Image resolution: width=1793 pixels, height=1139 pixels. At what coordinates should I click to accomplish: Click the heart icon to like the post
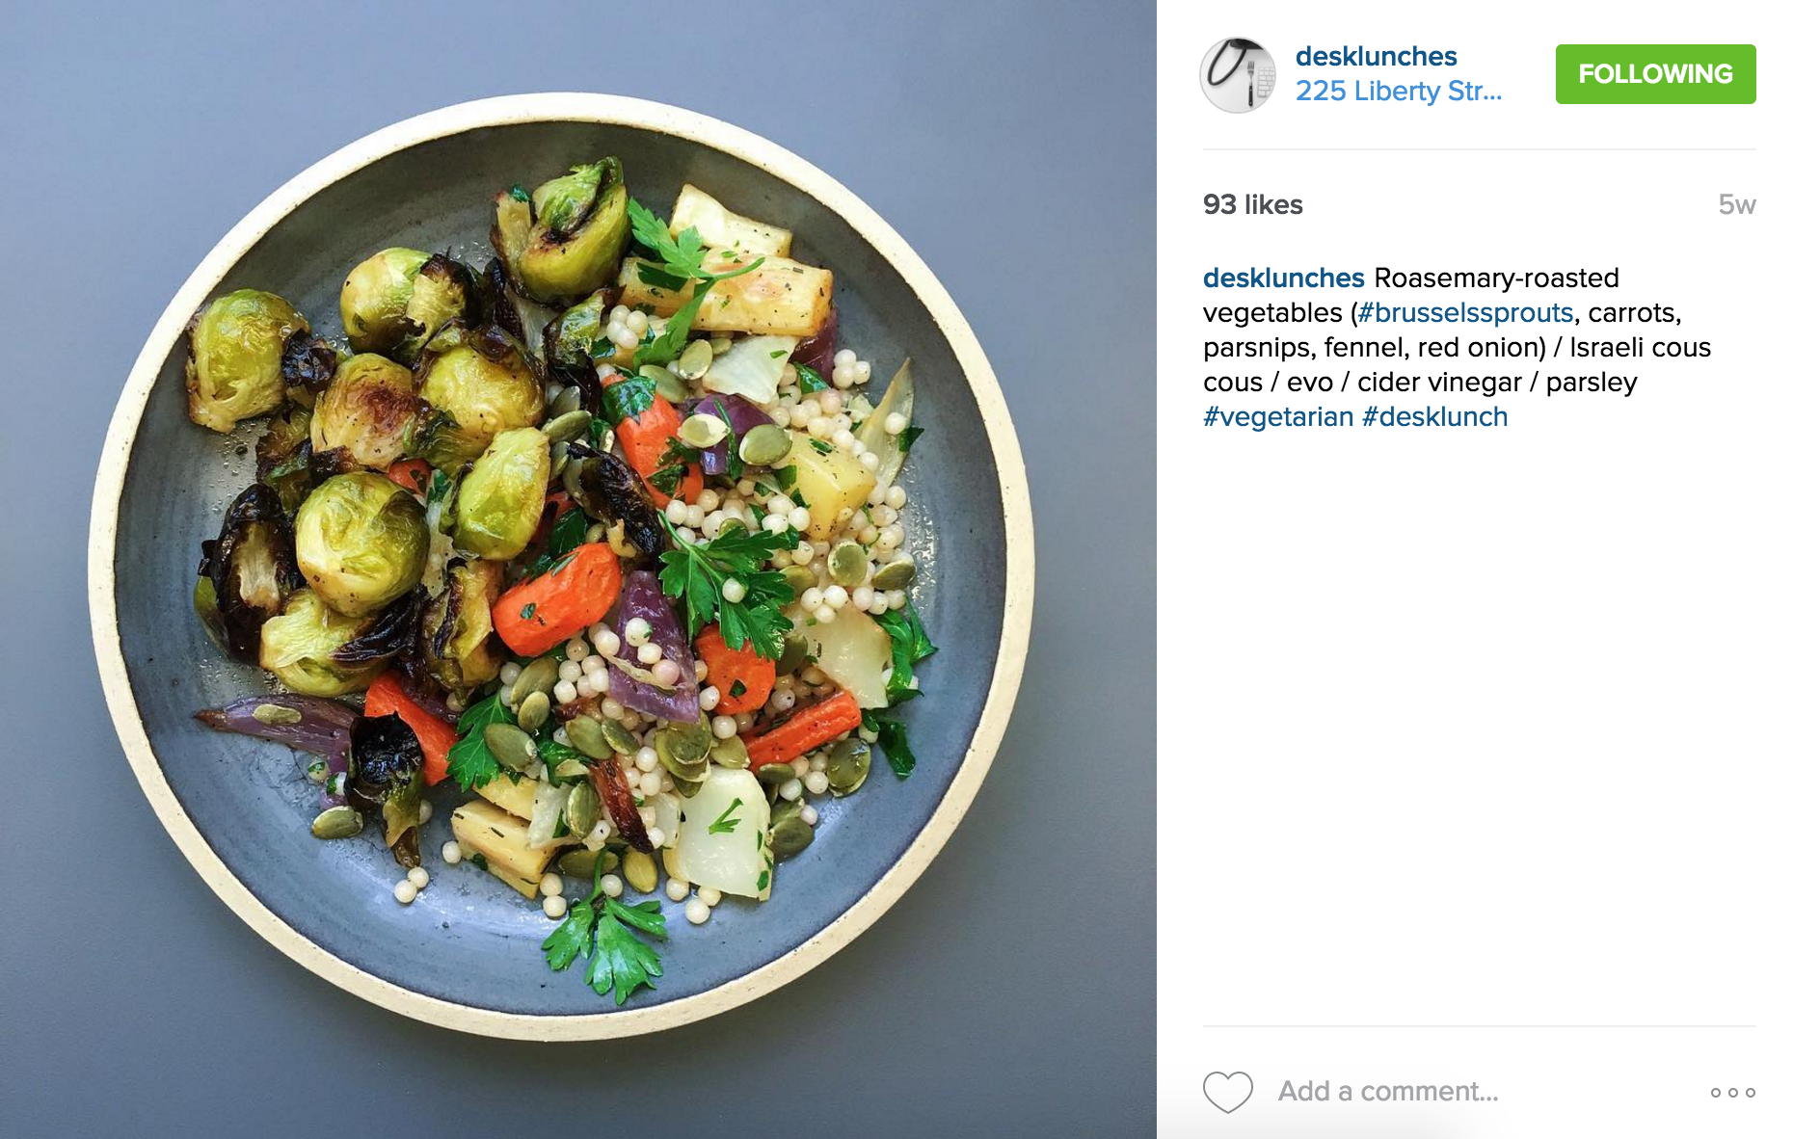click(1227, 1092)
